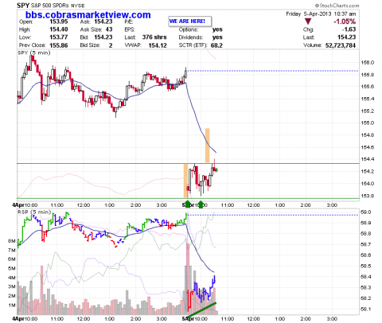Click the Dividends yes value

pos(217,37)
